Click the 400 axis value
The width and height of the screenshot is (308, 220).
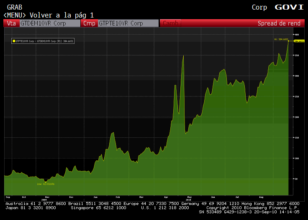(297, 35)
